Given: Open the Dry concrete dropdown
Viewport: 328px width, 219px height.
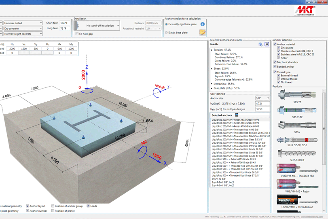Looking at the screenshot, I should tap(23, 28).
